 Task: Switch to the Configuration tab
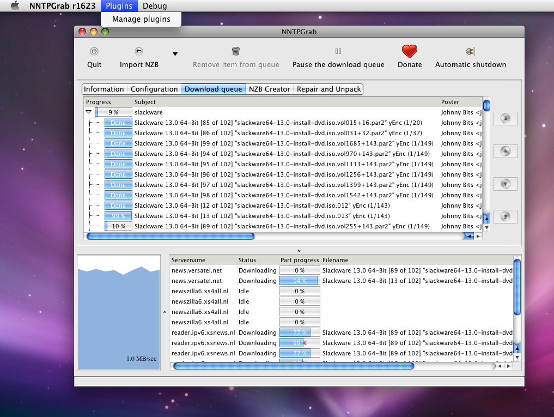point(154,89)
